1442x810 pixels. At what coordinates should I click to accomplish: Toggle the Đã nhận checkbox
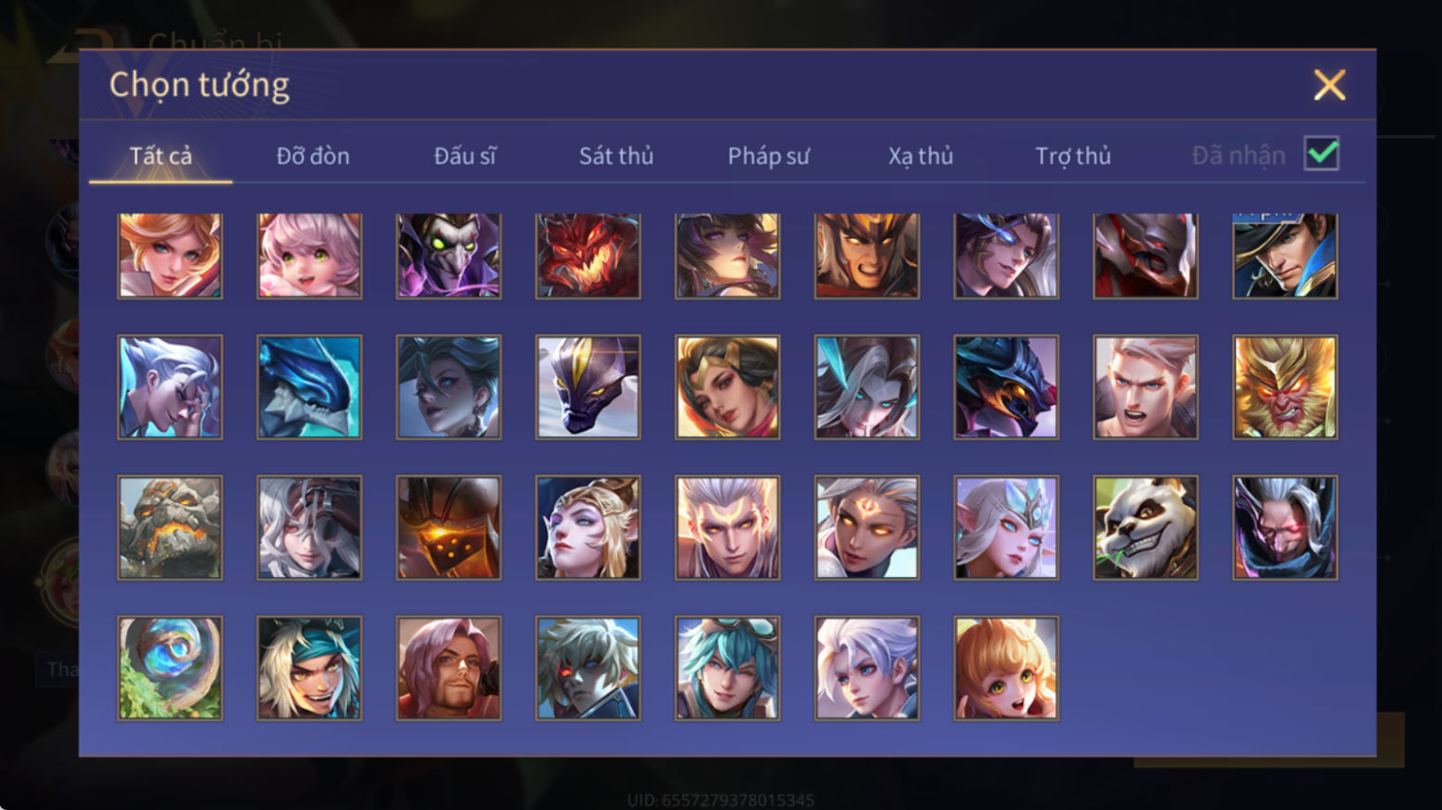pos(1321,153)
